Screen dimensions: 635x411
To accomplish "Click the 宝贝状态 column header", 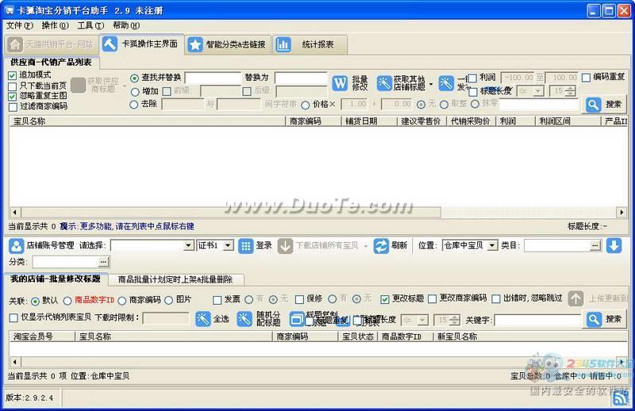I will click(358, 336).
